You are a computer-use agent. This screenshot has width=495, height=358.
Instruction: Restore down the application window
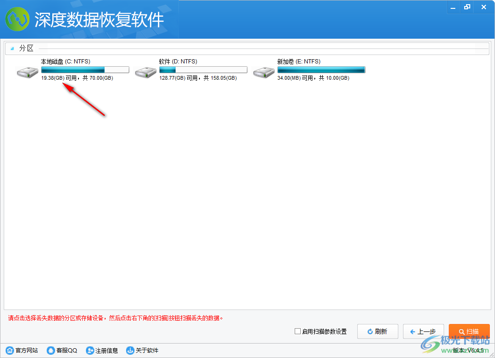click(x=467, y=7)
